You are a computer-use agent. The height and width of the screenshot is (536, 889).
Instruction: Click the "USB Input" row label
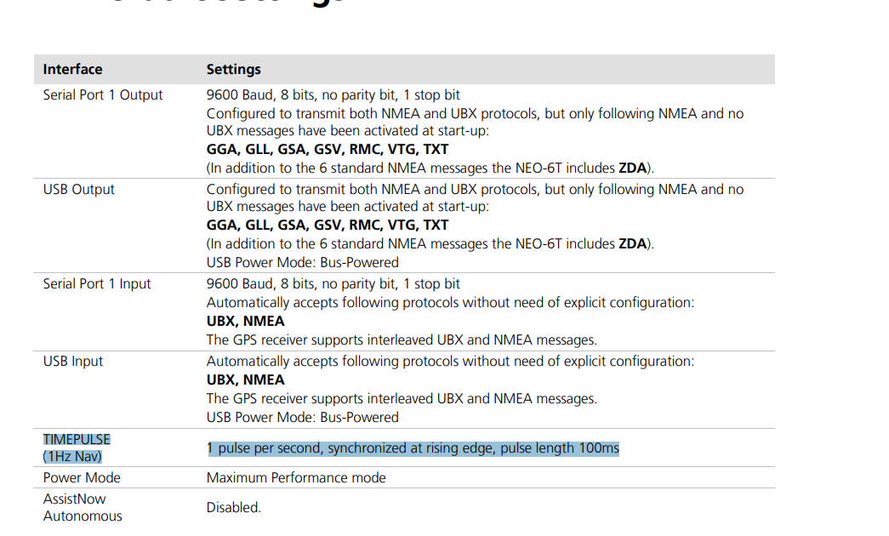tap(73, 361)
